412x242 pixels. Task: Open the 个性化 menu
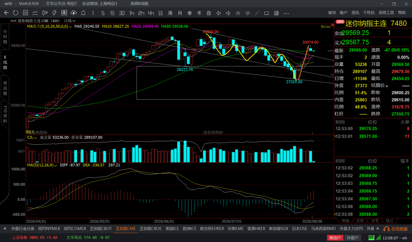coord(369,13)
